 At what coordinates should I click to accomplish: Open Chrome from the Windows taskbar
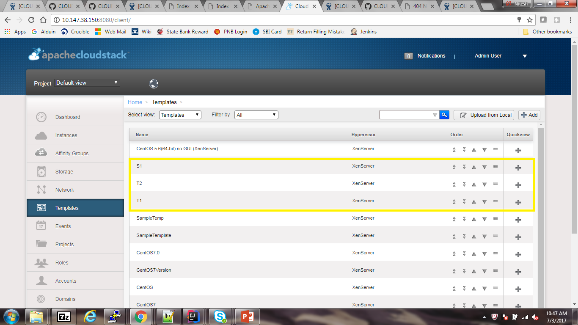coord(141,317)
